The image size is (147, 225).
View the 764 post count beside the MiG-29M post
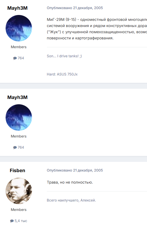(x=21, y=58)
